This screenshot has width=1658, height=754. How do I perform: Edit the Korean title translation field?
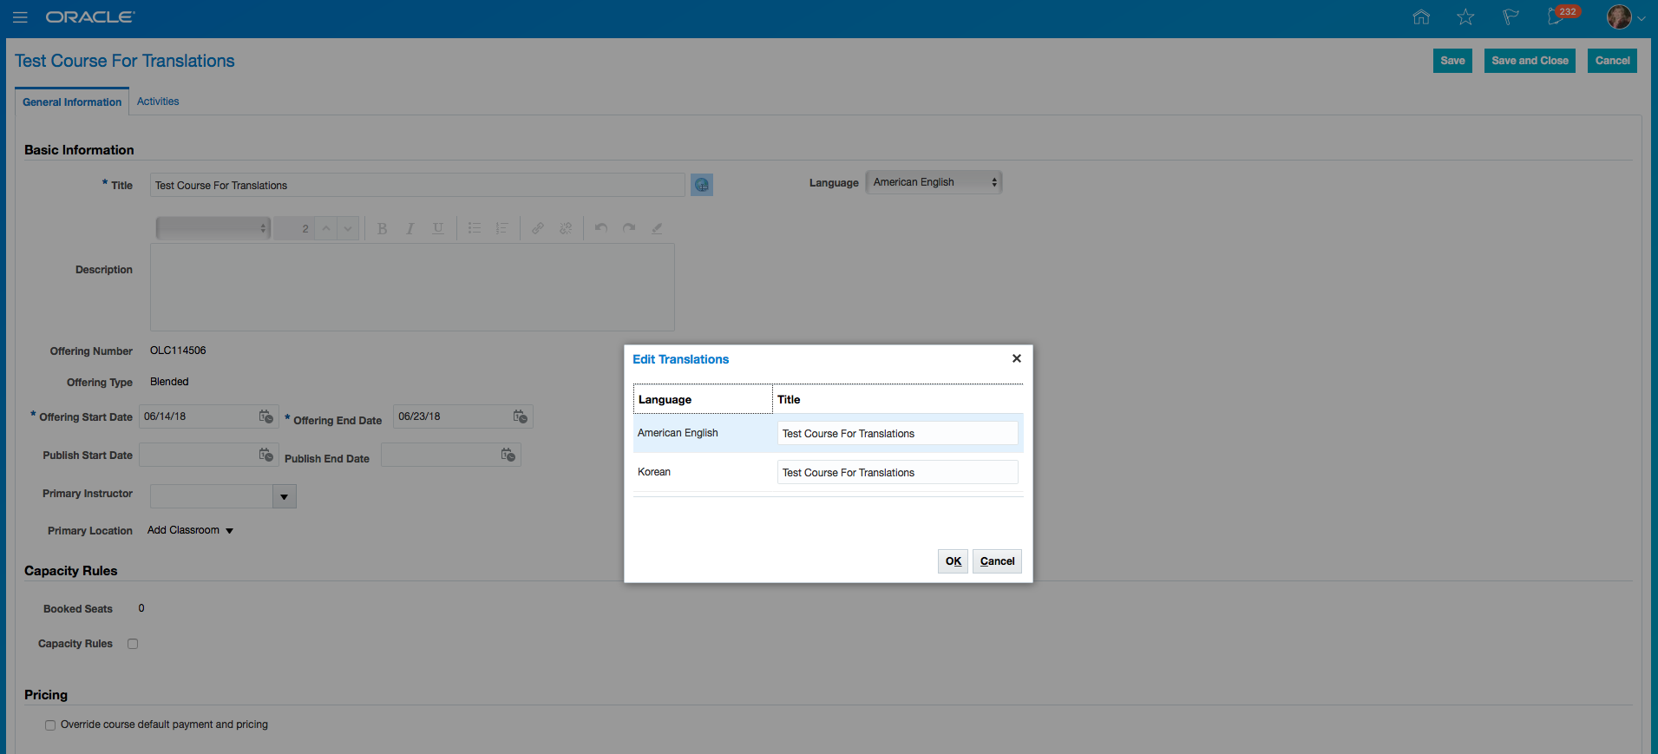tap(897, 472)
